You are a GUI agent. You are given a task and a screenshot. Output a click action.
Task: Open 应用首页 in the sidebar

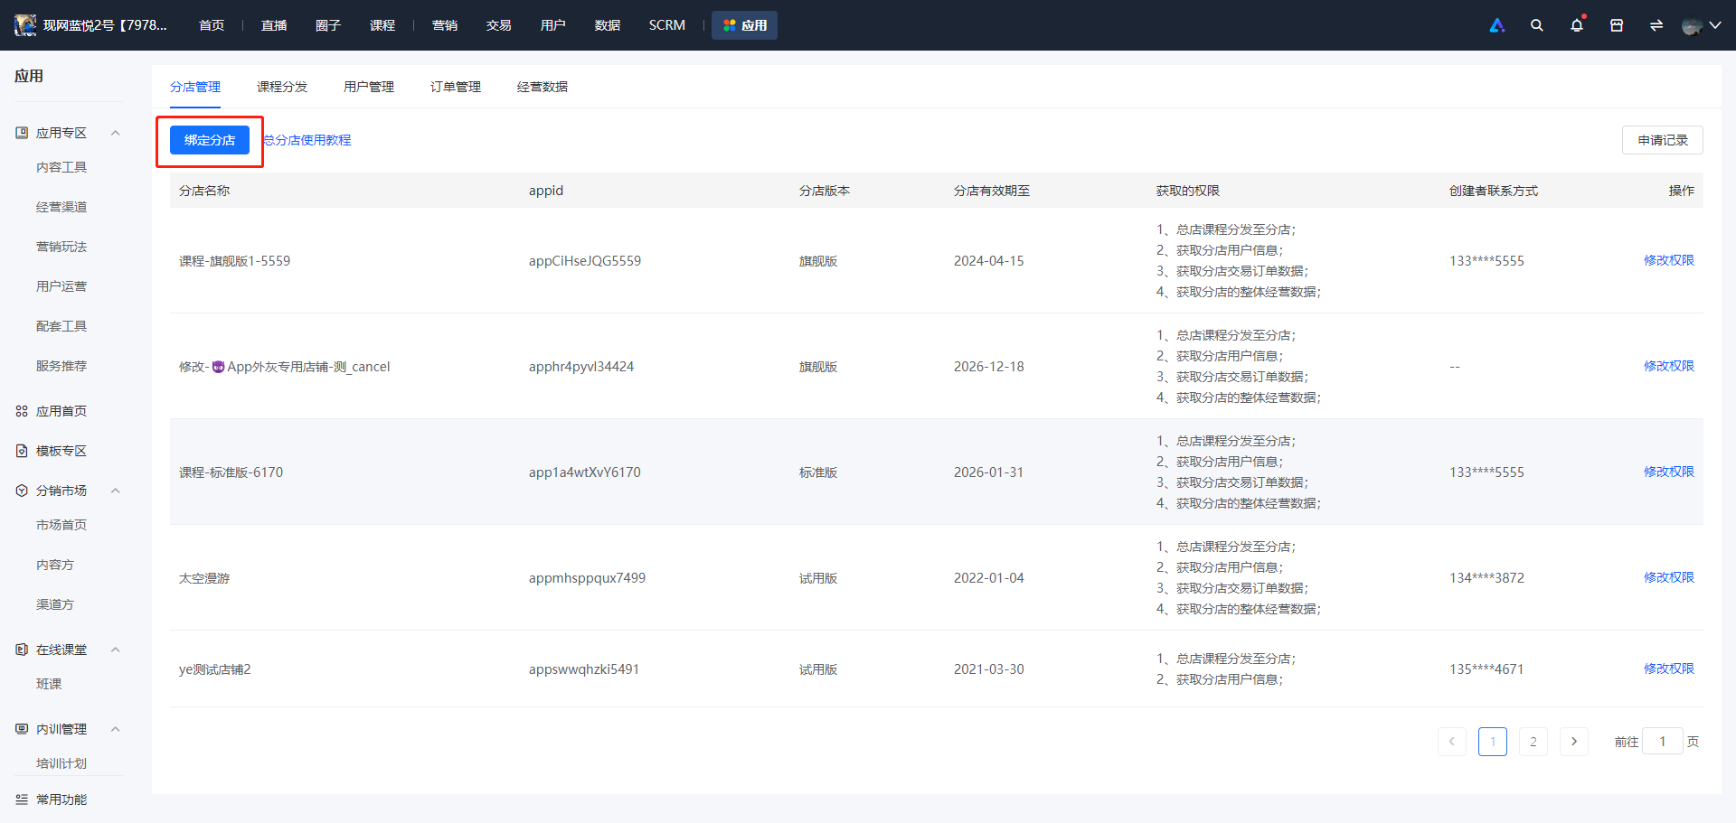pos(61,411)
